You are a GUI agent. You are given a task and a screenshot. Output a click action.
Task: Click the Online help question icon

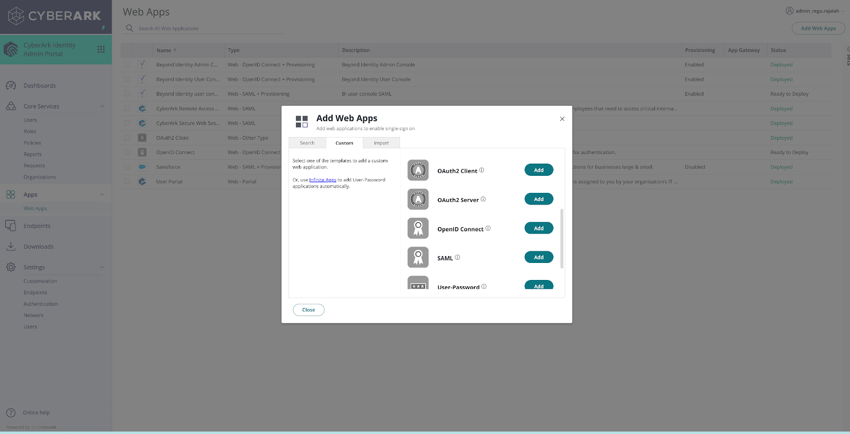coord(11,413)
